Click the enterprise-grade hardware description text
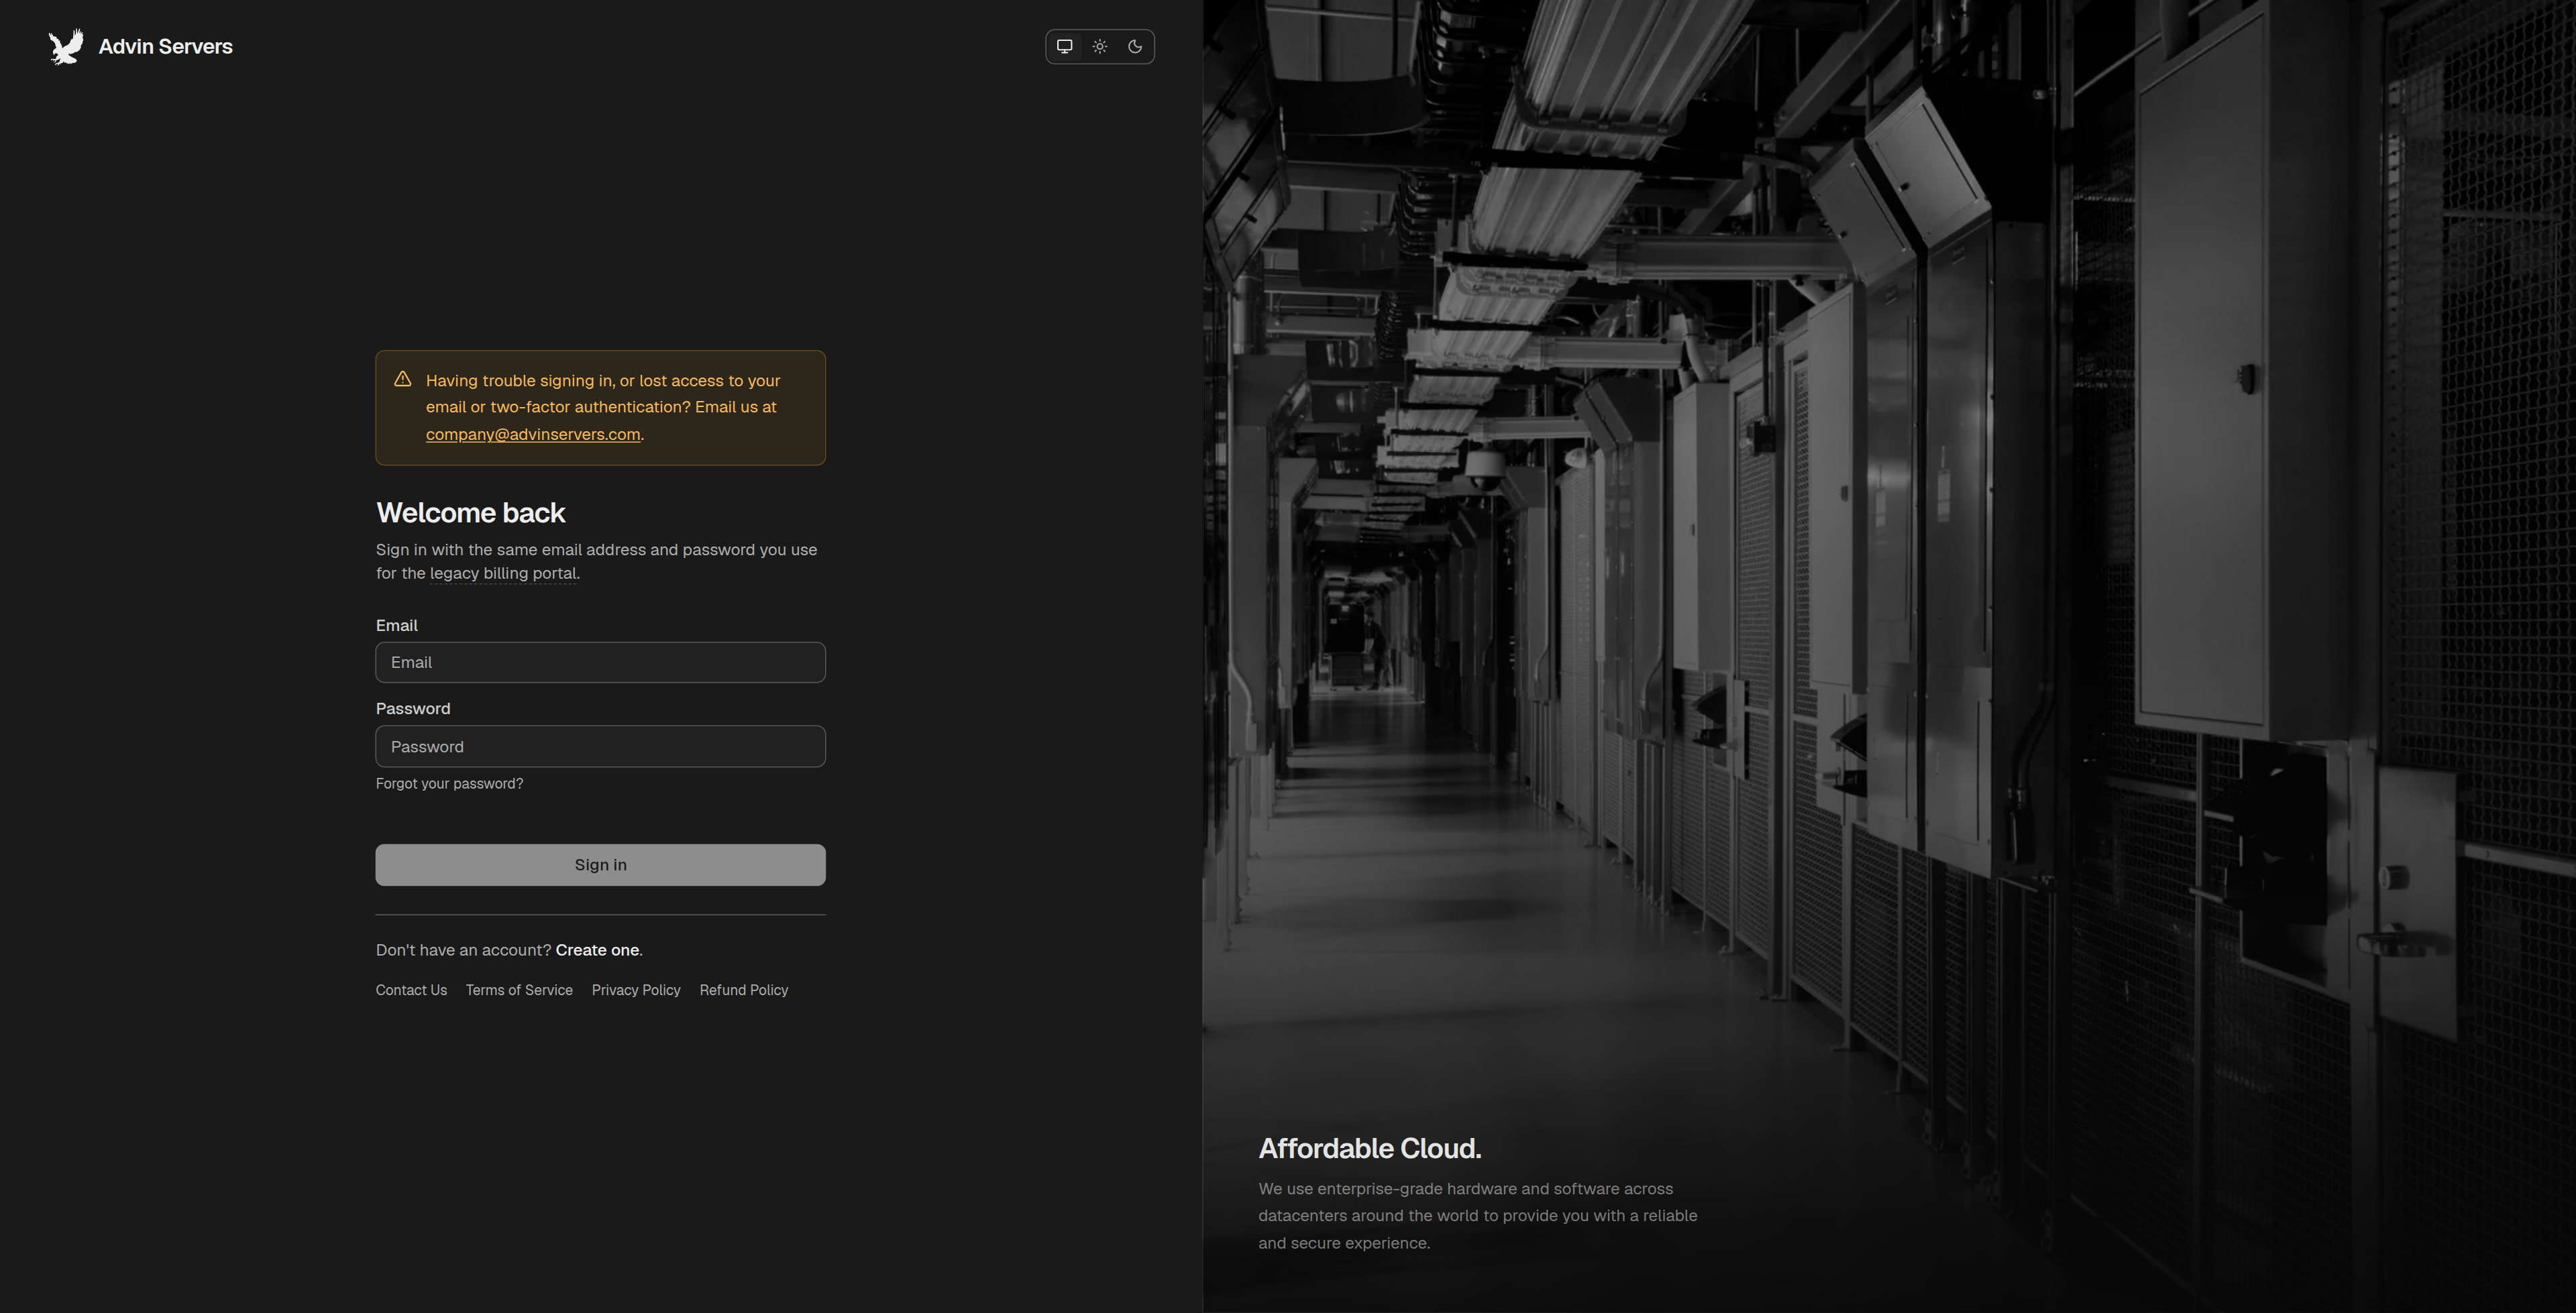 click(1478, 1216)
